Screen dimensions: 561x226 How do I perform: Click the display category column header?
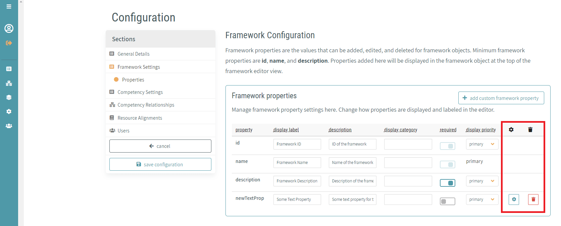point(401,130)
